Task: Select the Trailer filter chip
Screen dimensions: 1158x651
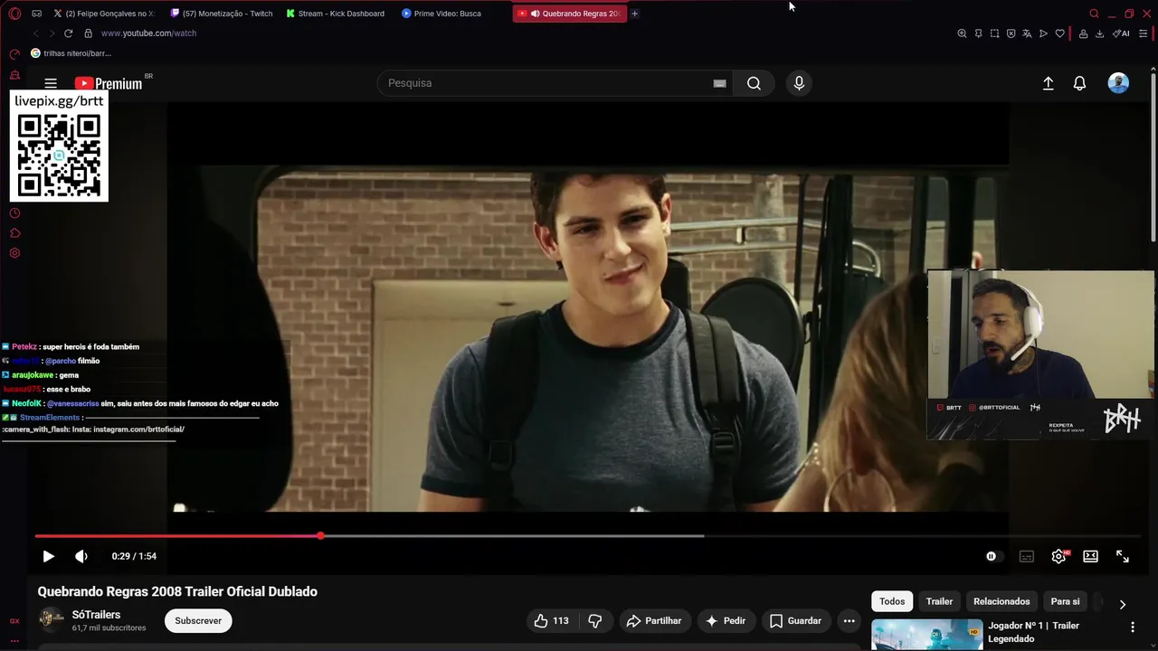Action: coord(939,601)
